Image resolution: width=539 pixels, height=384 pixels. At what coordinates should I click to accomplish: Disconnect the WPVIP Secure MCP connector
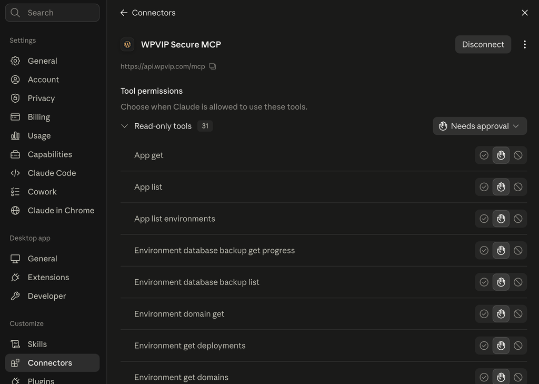point(483,44)
